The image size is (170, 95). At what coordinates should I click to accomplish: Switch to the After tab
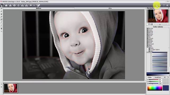tap(110, 8)
